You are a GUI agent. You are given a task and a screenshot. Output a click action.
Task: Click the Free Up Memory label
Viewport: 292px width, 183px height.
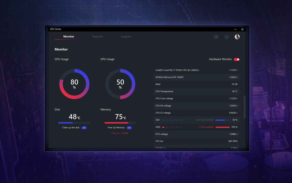click(x=116, y=128)
